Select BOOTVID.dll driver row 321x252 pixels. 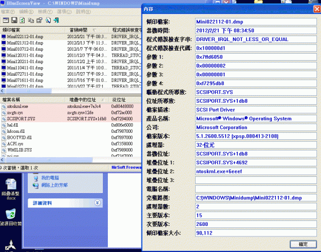pos(71,137)
